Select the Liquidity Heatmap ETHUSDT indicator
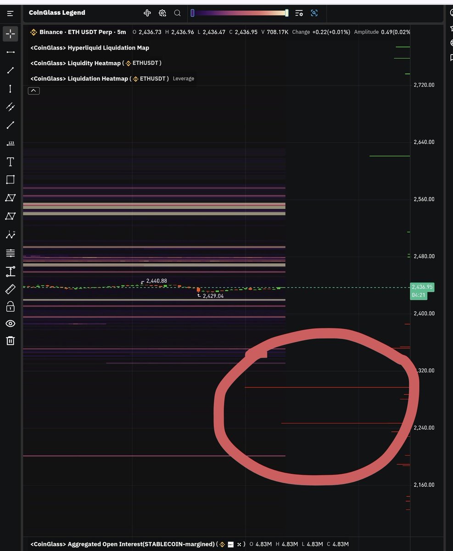Viewport: 453px width, 551px height. (95, 63)
